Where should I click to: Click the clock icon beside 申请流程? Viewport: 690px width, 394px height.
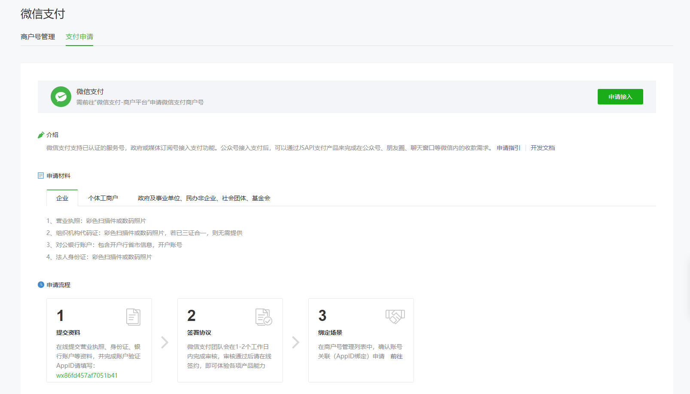click(41, 285)
